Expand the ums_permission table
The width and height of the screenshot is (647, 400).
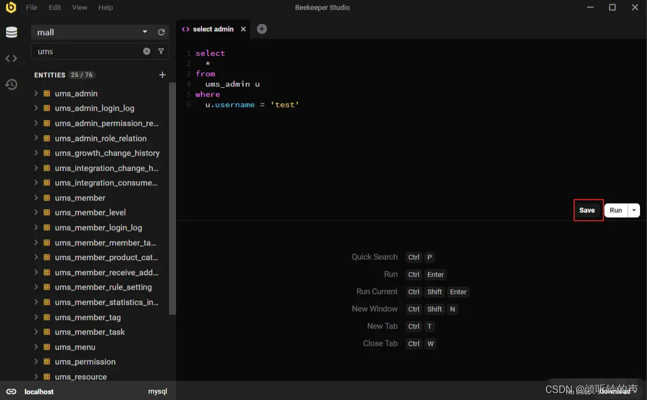click(x=36, y=362)
